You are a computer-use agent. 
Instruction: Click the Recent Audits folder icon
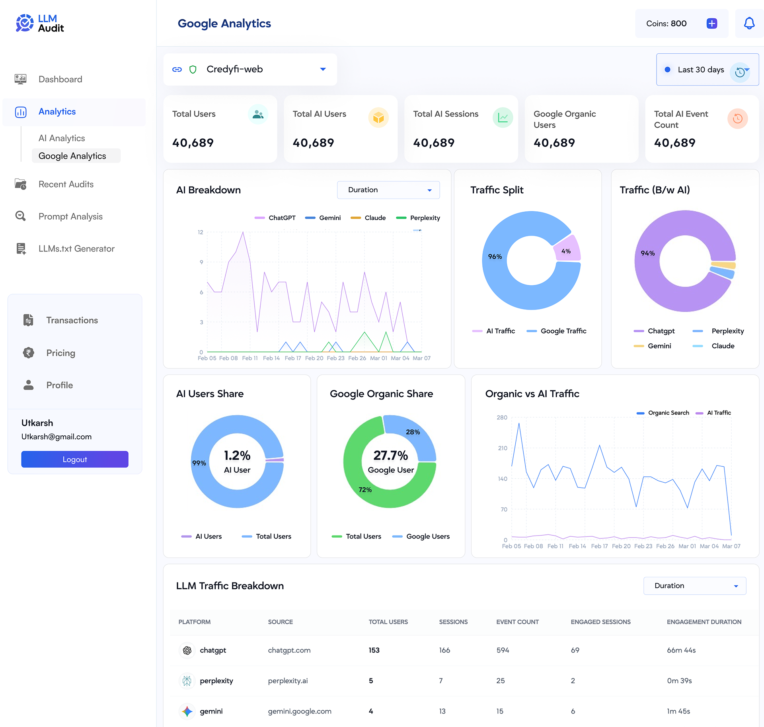[21, 184]
